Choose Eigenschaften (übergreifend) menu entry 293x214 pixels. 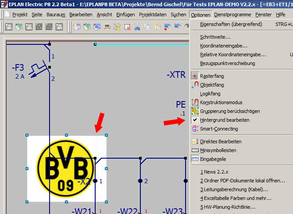click(231, 24)
